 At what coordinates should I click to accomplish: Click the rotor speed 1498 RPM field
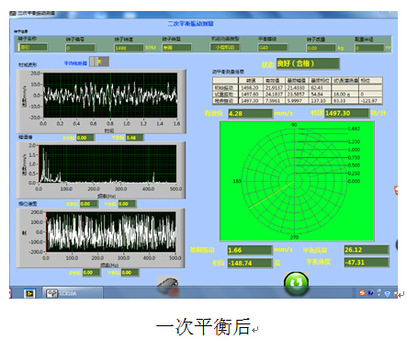(129, 48)
